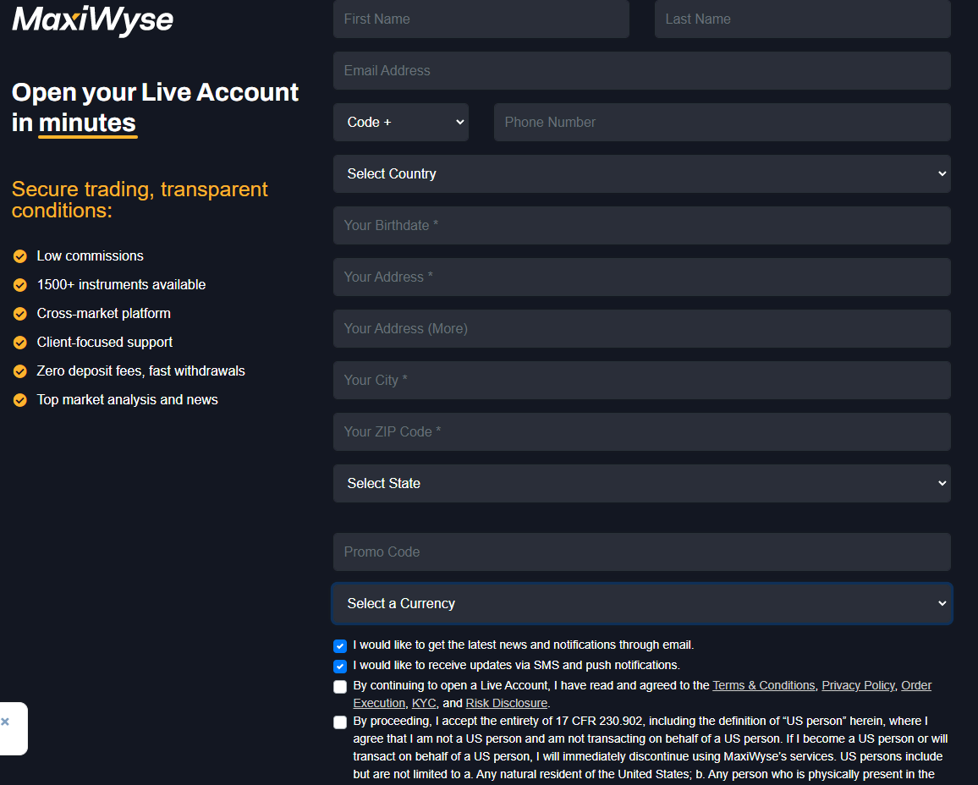Click the 'Zero deposit fees, fast withdrawals' text
The height and width of the screenshot is (785, 978).
(x=141, y=371)
